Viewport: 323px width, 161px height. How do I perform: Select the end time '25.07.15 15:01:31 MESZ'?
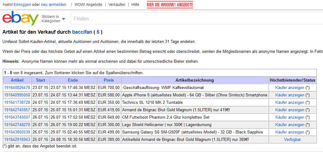pos(73,110)
